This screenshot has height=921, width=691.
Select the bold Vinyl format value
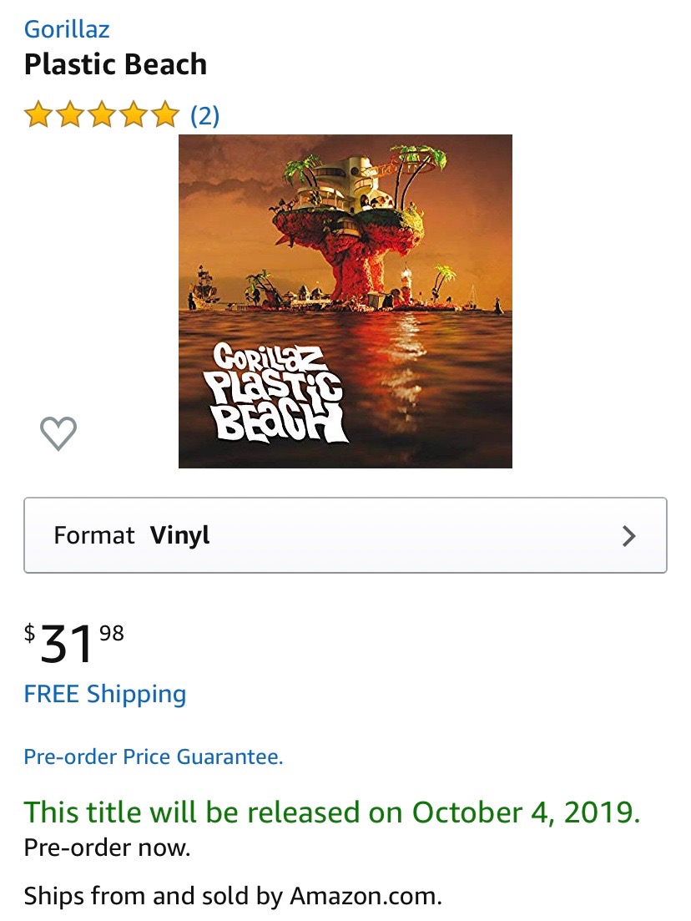(x=179, y=536)
